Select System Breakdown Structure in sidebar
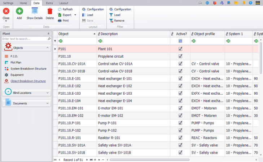Image resolution: width=263 pixels, height=162 pixels. click(x=28, y=69)
